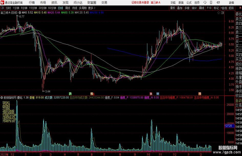Open the 多周期 multi-period view
The height and width of the screenshot is (156, 242).
point(83,8)
